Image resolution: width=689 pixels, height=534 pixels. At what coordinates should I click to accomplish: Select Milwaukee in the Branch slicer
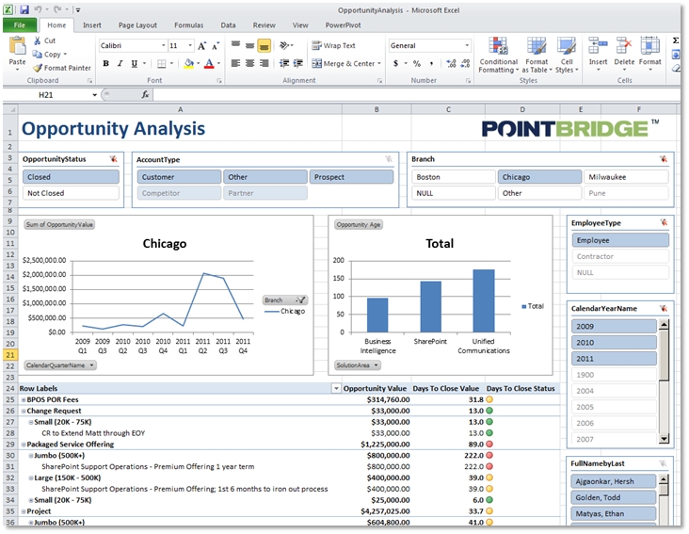[x=626, y=177]
